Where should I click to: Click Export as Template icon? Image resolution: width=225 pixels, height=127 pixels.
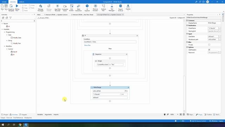click(11, 6)
